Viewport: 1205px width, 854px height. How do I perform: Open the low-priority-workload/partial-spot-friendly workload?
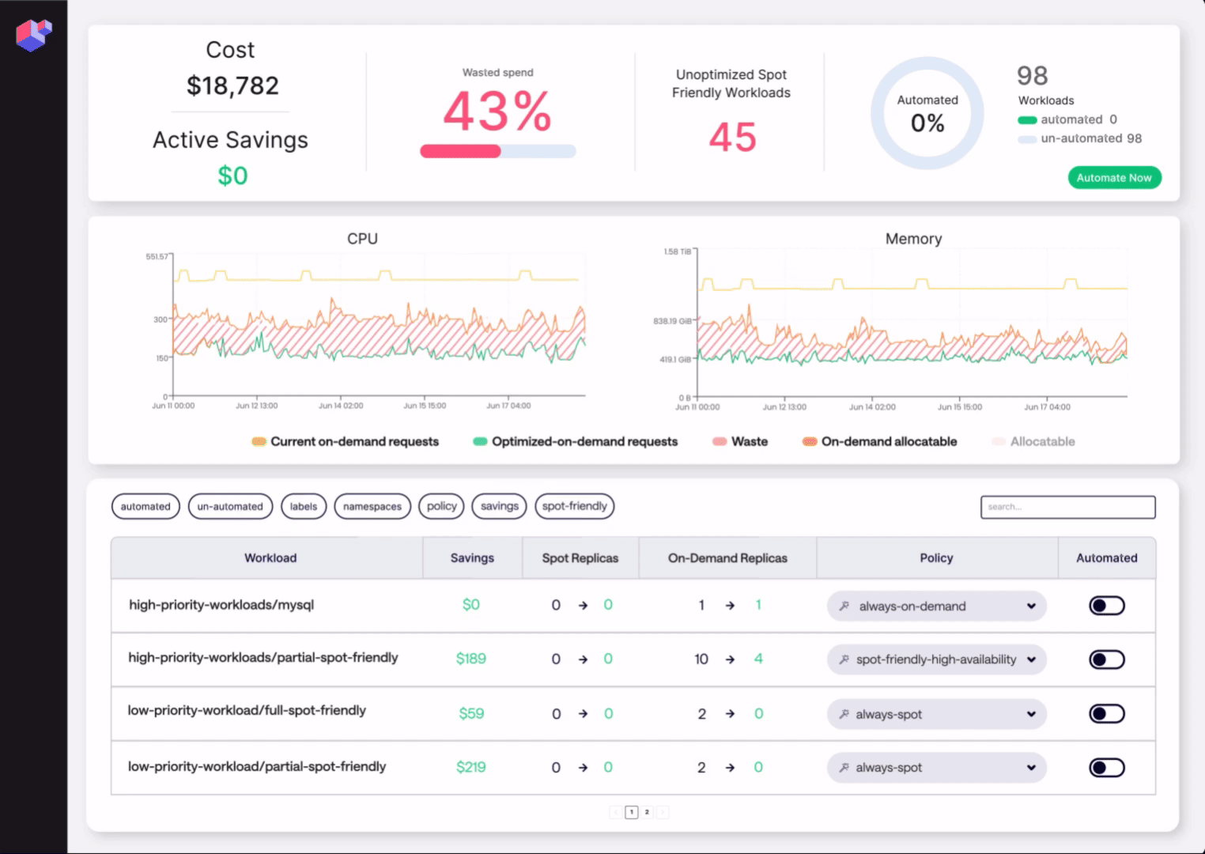pyautogui.click(x=257, y=767)
